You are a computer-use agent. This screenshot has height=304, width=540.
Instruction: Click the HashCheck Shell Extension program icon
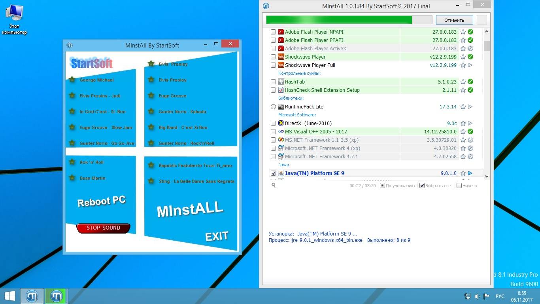pos(281,90)
